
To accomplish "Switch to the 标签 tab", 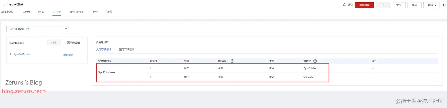I will [x=109, y=12].
